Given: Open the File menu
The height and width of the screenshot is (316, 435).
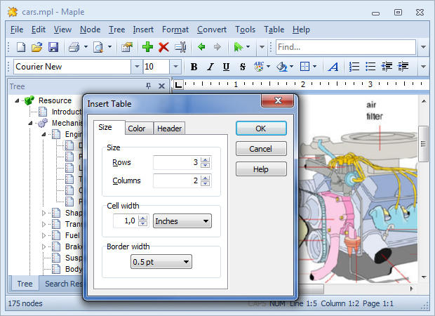Looking at the screenshot, I should [x=17, y=29].
